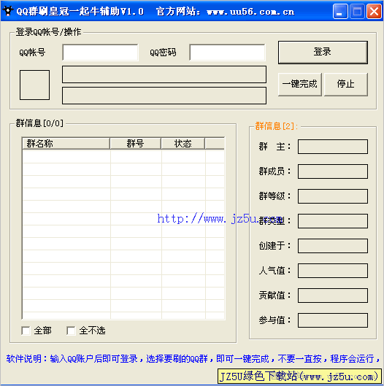
Task: Click the 群类型 info field
Action: [x=333, y=221]
